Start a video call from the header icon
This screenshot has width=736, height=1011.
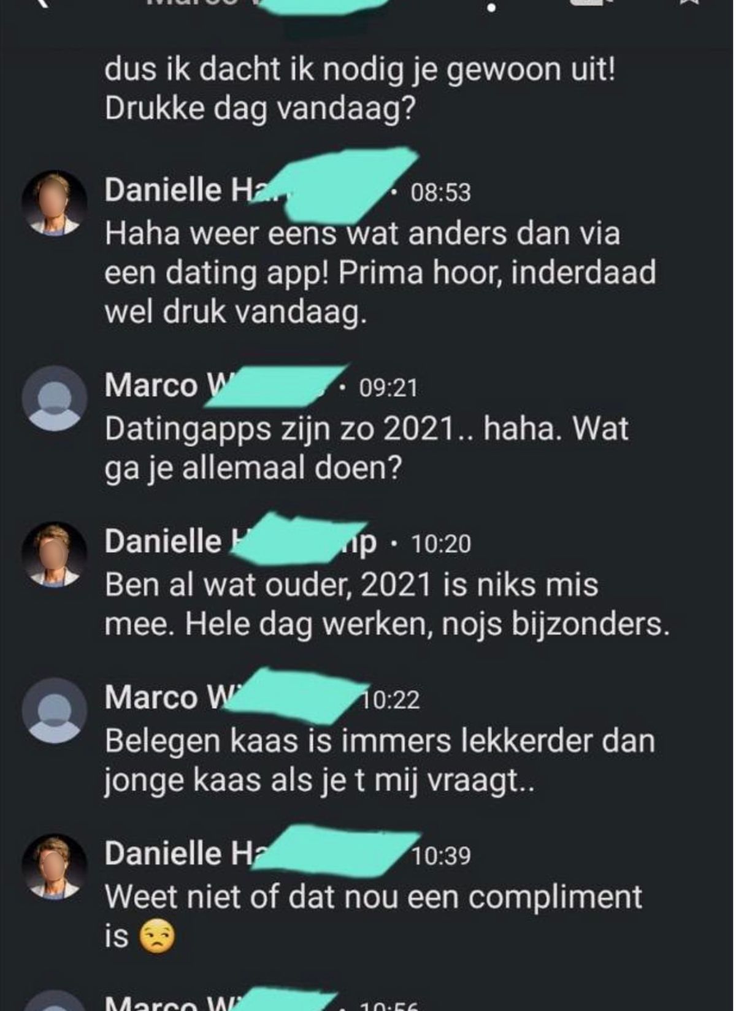coord(590,3)
